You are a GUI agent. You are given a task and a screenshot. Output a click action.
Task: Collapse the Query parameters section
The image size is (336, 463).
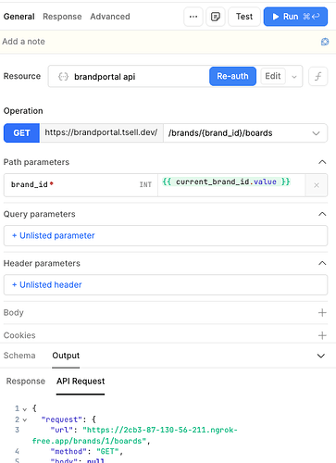(x=322, y=214)
